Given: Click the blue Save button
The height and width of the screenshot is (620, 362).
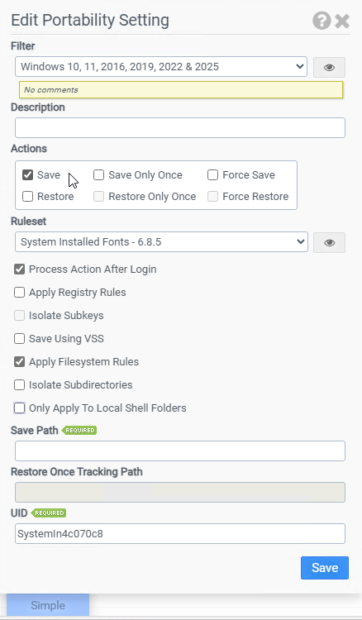Looking at the screenshot, I should pyautogui.click(x=325, y=568).
